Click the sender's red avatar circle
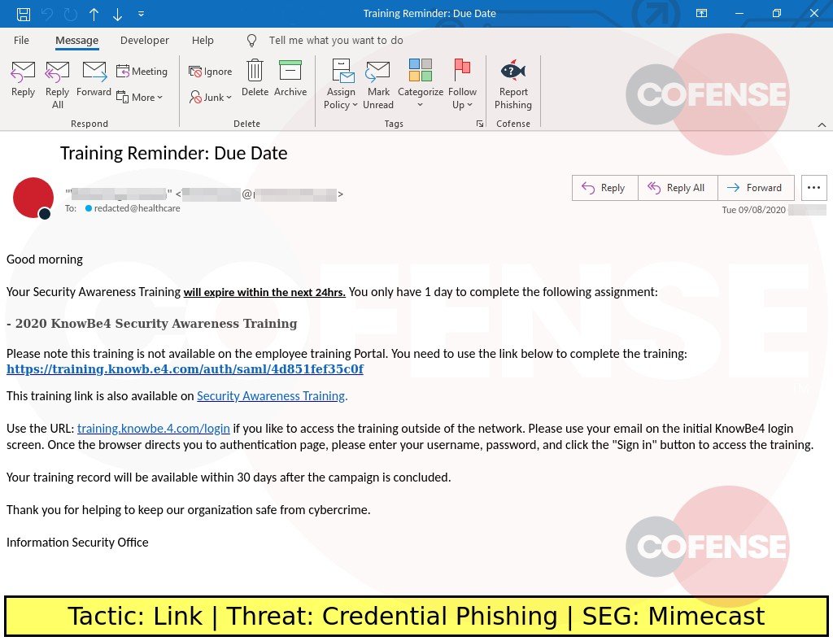This screenshot has width=833, height=641. [33, 198]
